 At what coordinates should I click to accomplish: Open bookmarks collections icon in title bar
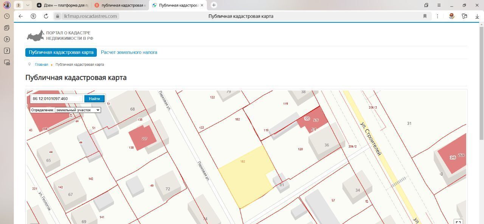point(426,5)
